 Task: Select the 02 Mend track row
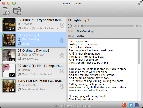tap(33, 70)
